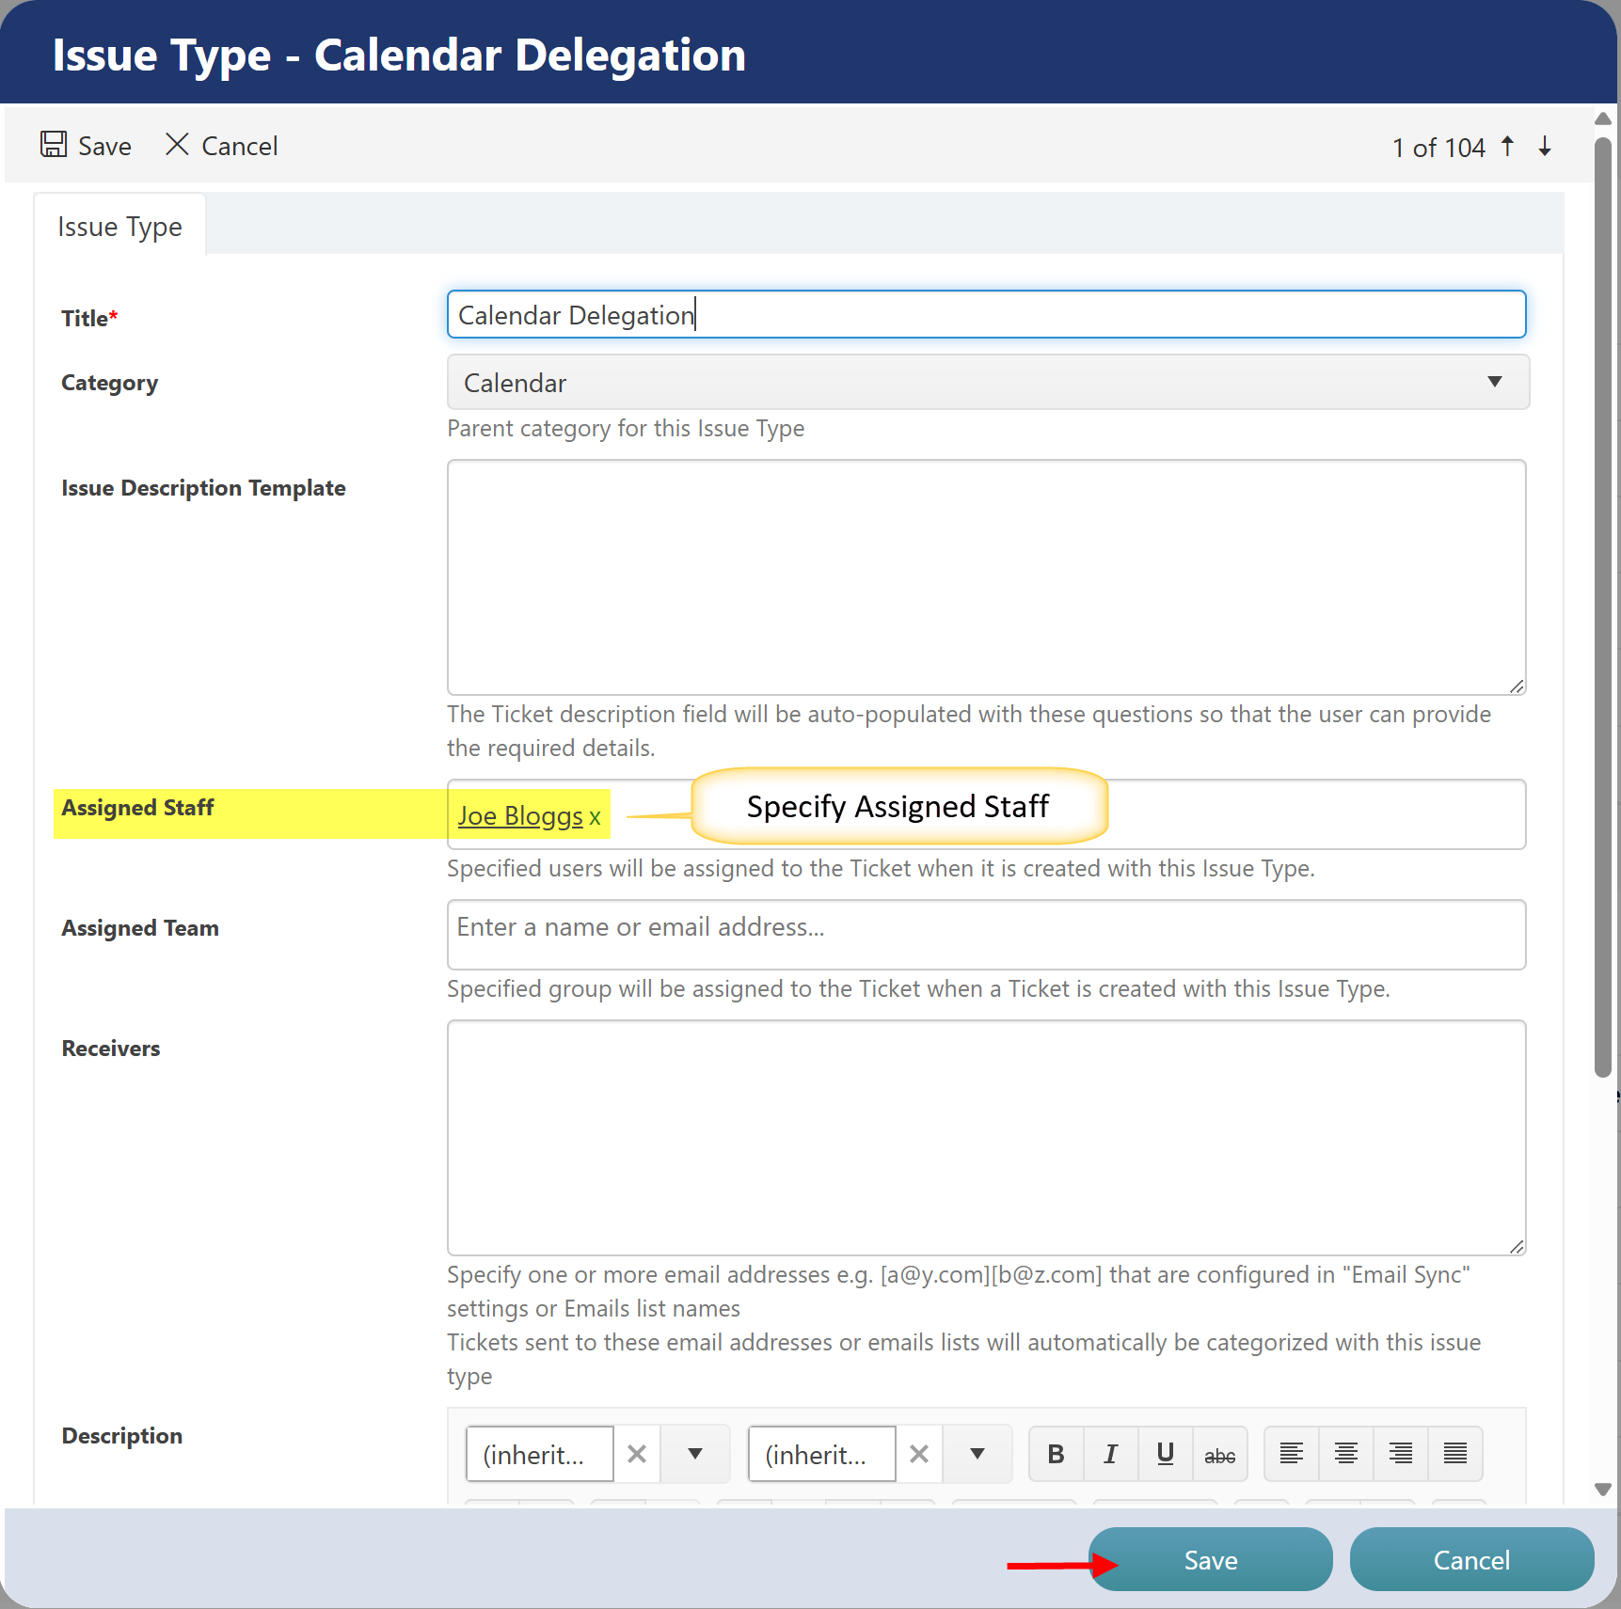Toggle strikethrough formatting in Description editor
This screenshot has width=1621, height=1609.
1219,1454
